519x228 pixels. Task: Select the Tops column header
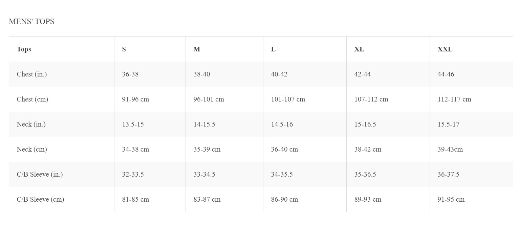point(24,49)
